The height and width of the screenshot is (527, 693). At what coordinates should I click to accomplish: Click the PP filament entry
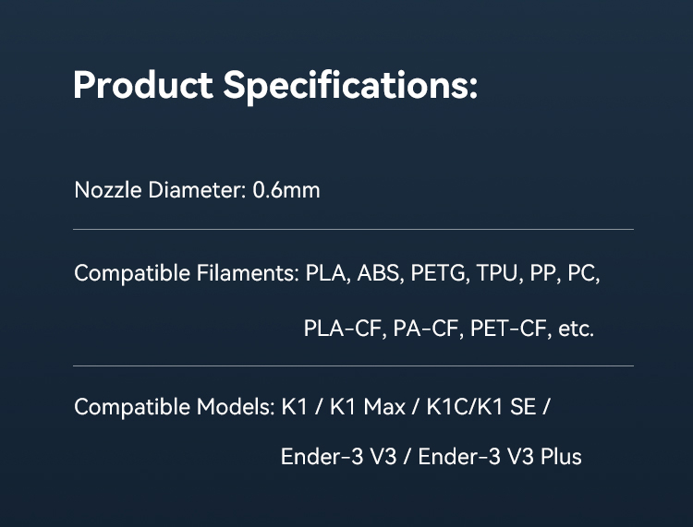(542, 273)
